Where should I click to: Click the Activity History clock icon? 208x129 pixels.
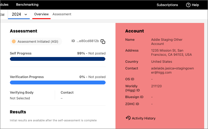click(128, 118)
